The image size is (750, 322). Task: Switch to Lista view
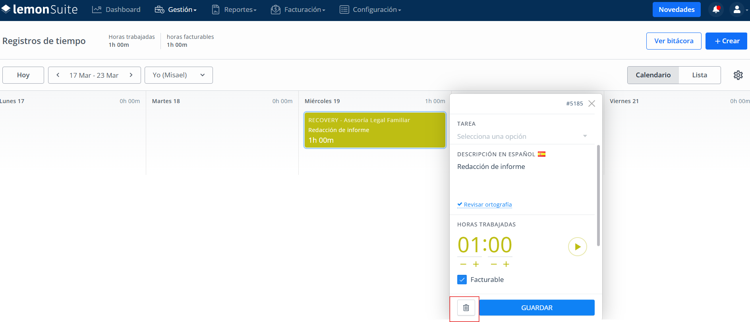pos(700,75)
